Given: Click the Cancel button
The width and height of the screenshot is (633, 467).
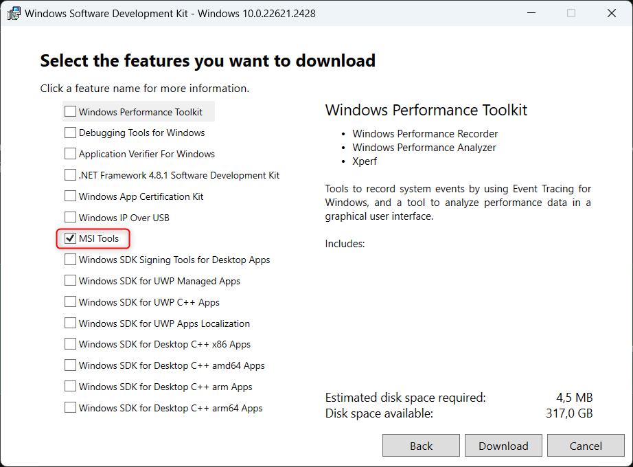Looking at the screenshot, I should click(586, 446).
